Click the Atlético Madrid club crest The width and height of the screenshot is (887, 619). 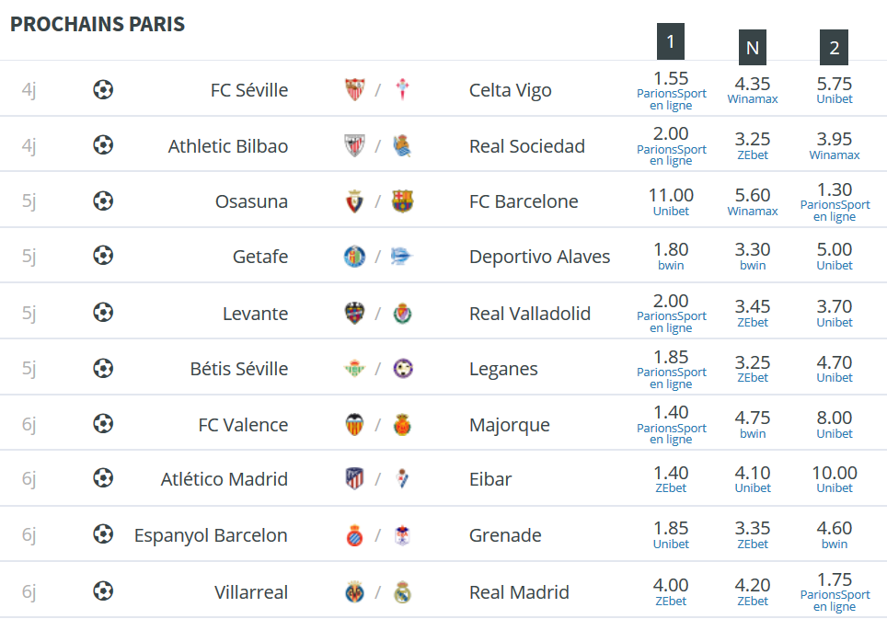click(x=354, y=479)
